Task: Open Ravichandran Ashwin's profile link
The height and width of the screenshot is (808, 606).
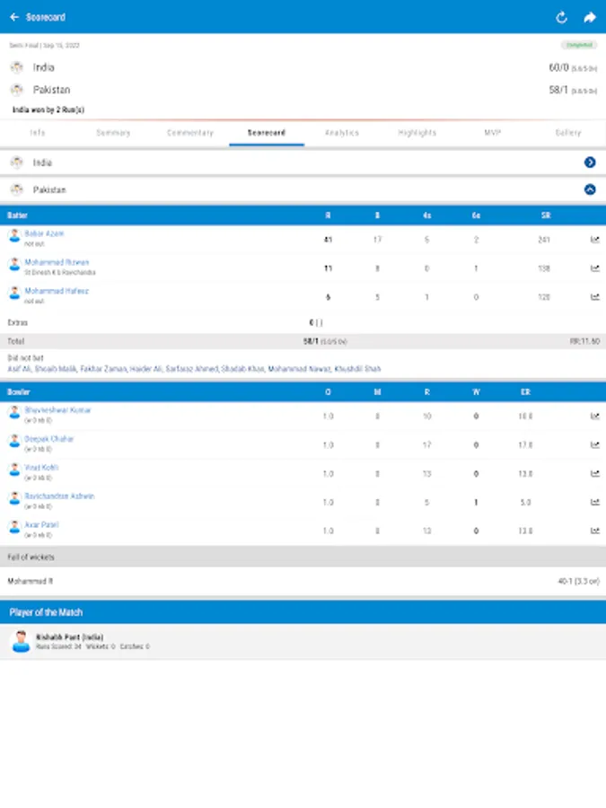Action: click(x=60, y=496)
